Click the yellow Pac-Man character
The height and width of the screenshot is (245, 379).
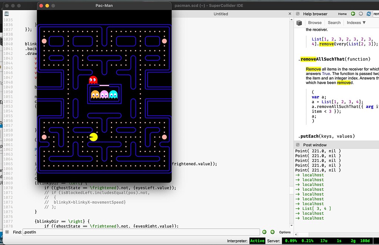(x=93, y=137)
